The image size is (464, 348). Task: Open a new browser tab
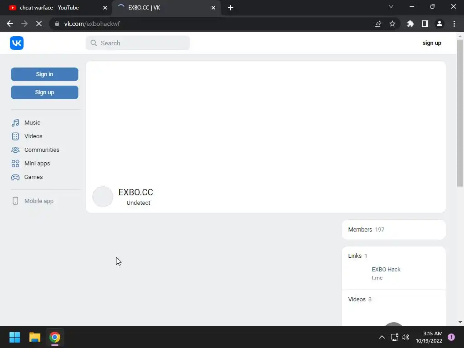pyautogui.click(x=231, y=8)
